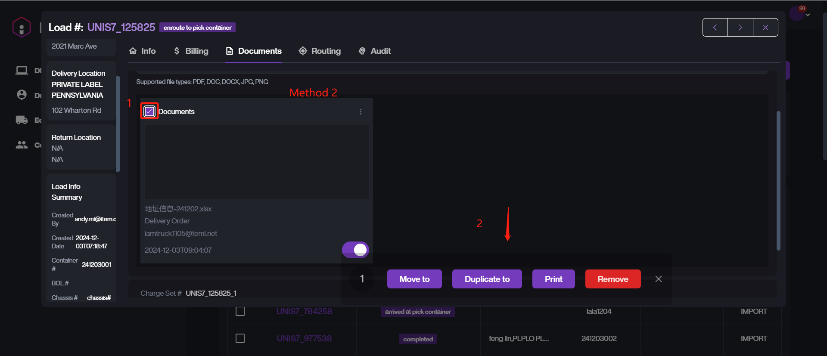This screenshot has width=827, height=356.
Task: Click the hexagon app logo icon
Action: (x=21, y=27)
